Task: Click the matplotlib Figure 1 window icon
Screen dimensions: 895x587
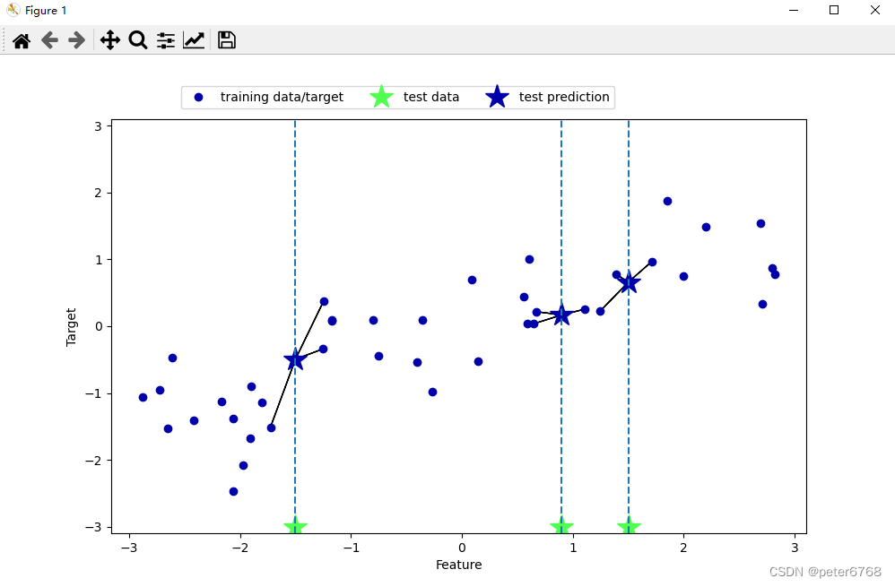Action: 13,10
